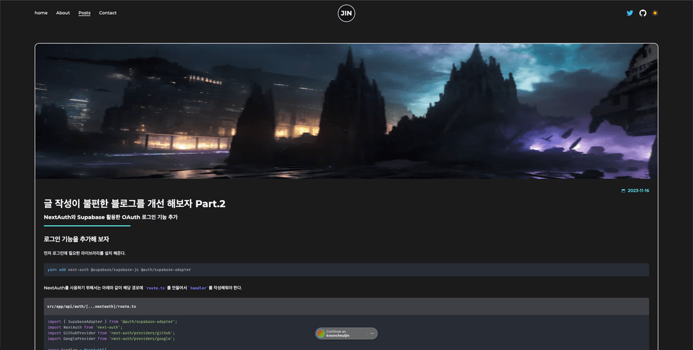Go to the home page link
This screenshot has width=693, height=350.
click(x=41, y=13)
